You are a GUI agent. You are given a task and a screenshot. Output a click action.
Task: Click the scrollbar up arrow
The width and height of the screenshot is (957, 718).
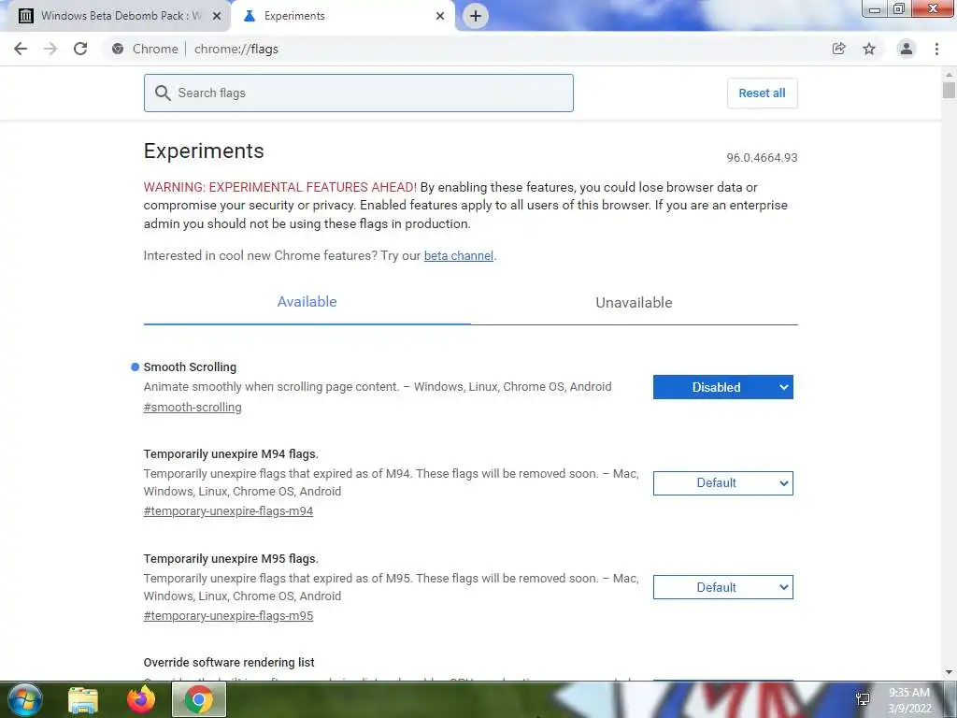click(949, 75)
